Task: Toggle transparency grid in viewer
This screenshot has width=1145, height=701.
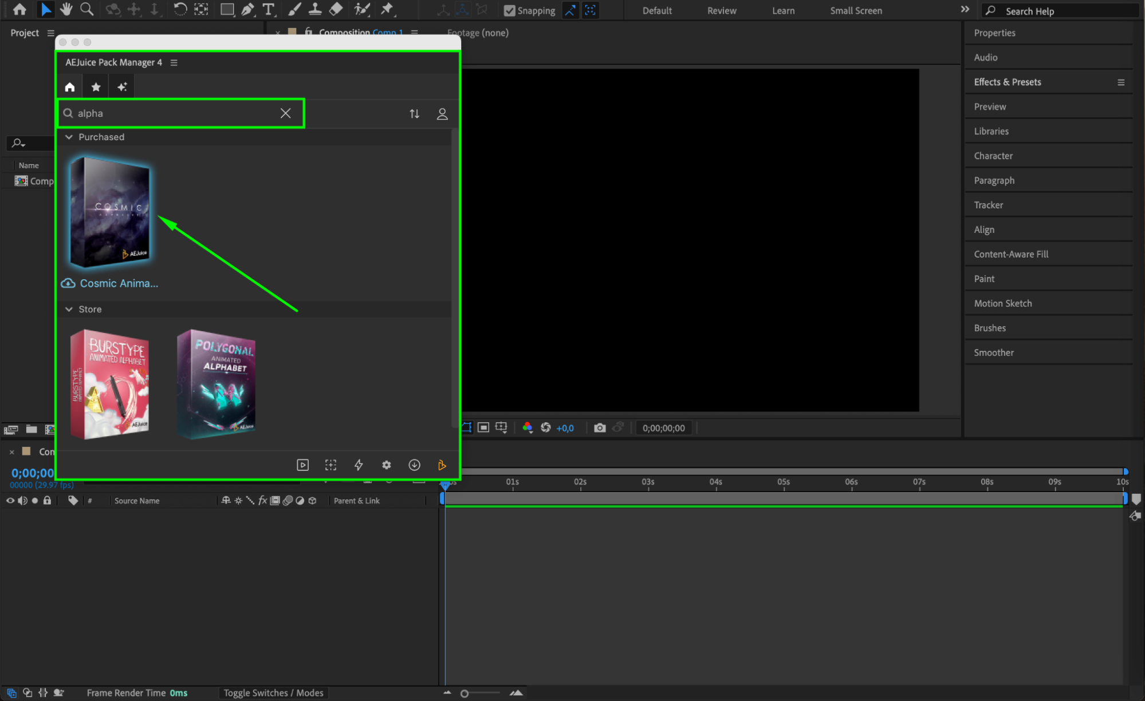Action: point(483,428)
